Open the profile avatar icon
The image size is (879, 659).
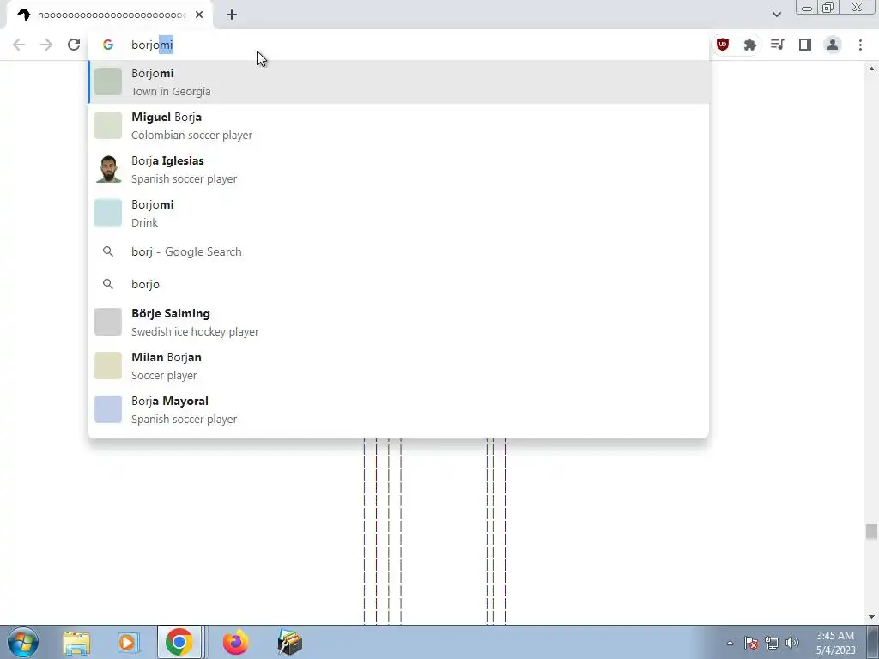tap(833, 45)
